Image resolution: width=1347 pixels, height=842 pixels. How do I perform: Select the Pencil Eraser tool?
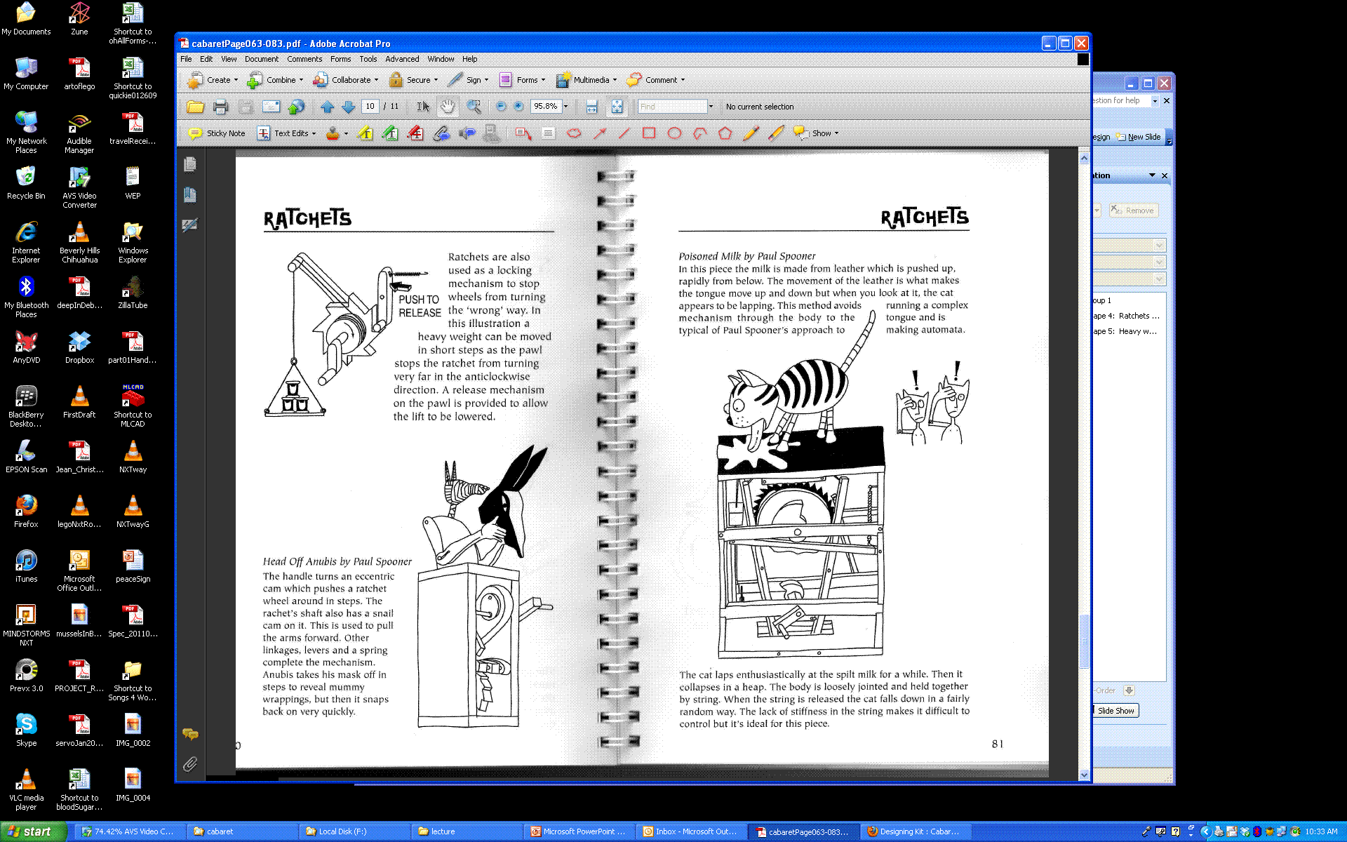pos(776,133)
